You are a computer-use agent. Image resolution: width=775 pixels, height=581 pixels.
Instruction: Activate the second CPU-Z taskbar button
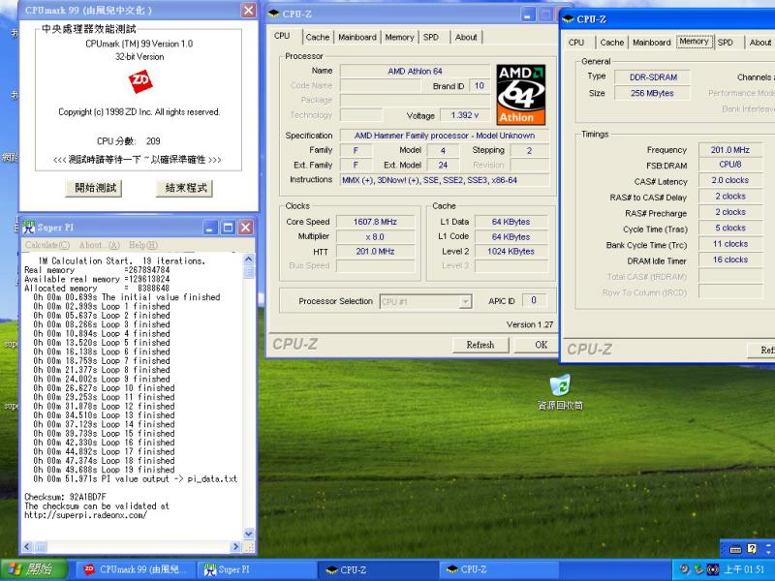(x=498, y=569)
